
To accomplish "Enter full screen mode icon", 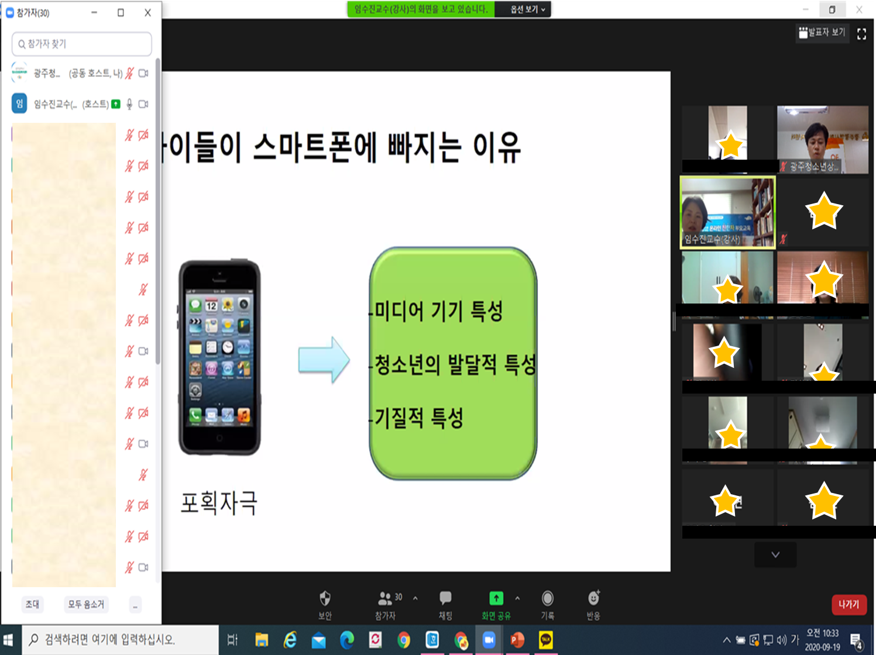I will [861, 34].
